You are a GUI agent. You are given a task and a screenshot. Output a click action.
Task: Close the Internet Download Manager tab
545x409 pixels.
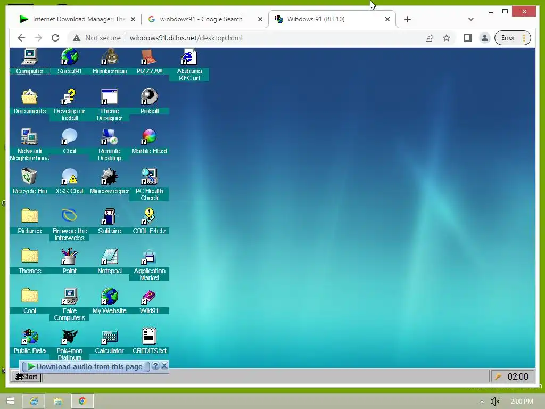133,20
